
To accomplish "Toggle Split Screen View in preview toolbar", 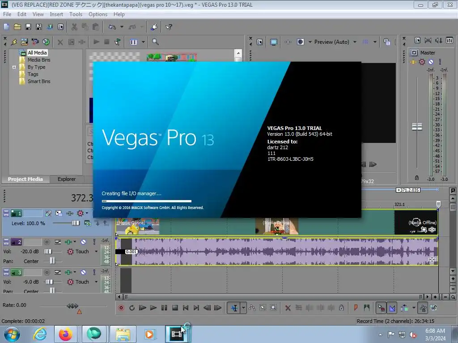I will 300,42.
